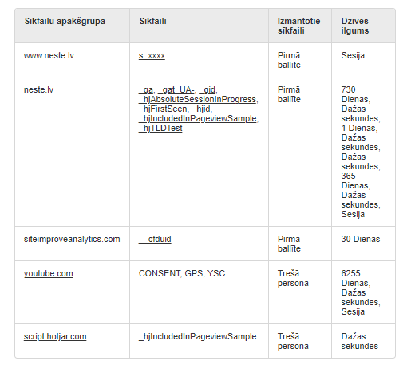This screenshot has height=373, width=411.
Task: Follow the youtube.com link
Action: [49, 274]
